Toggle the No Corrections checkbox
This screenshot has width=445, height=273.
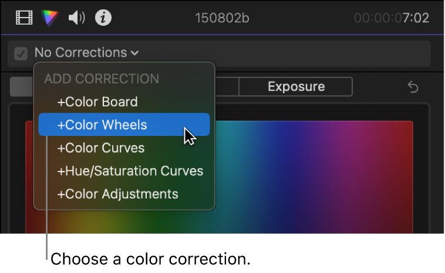pyautogui.click(x=21, y=53)
